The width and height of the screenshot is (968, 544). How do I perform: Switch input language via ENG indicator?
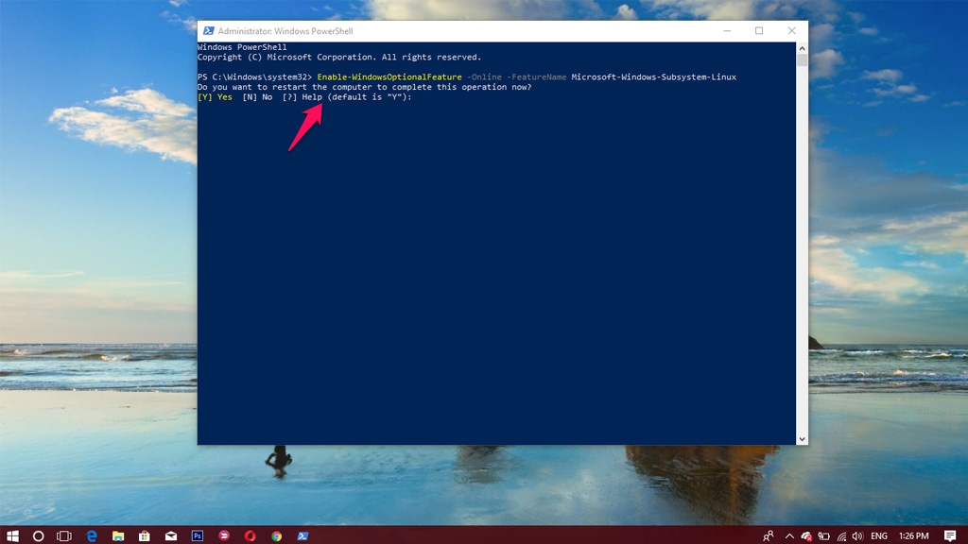click(879, 535)
